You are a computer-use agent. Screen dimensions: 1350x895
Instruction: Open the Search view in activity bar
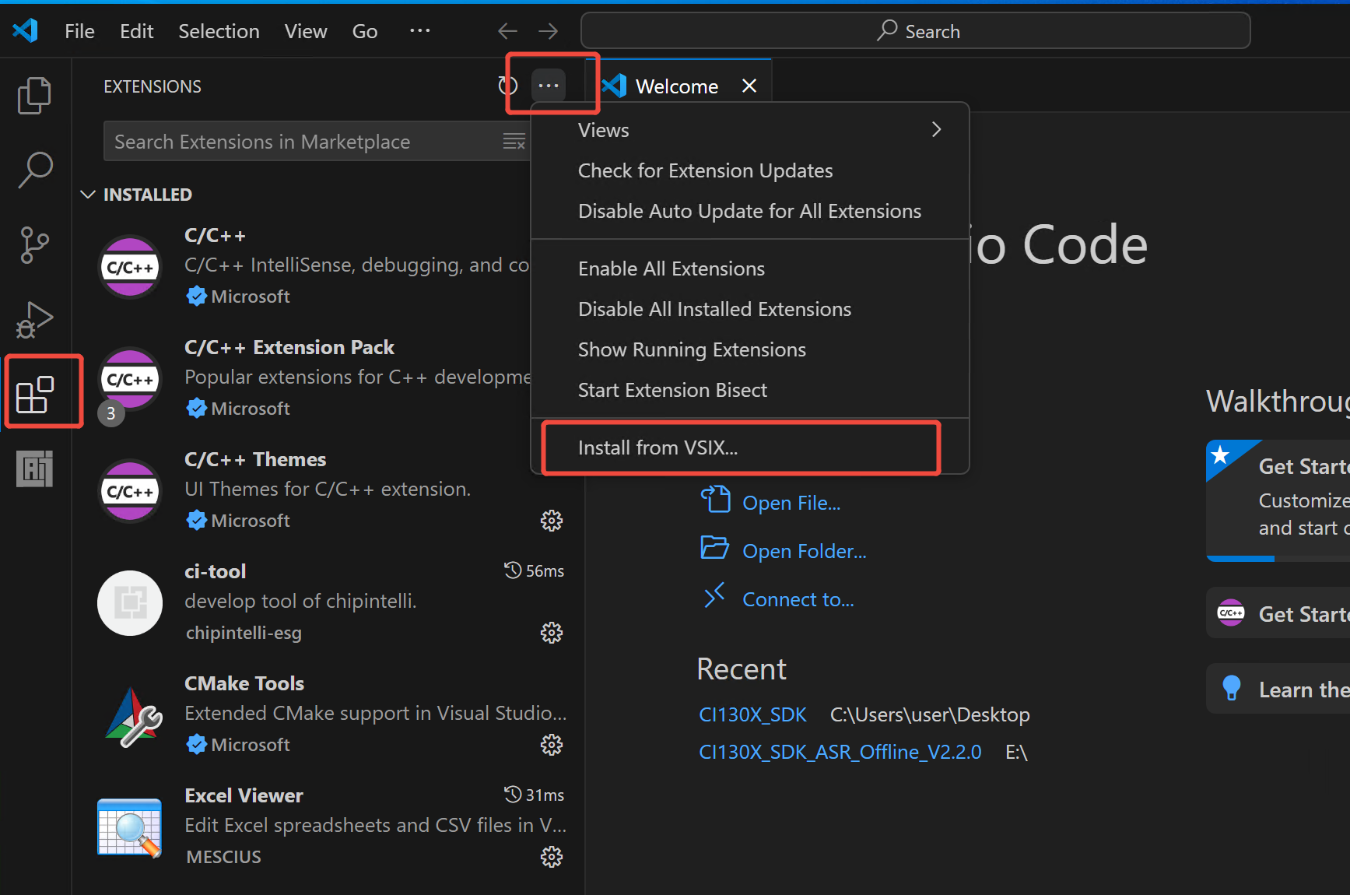34,169
